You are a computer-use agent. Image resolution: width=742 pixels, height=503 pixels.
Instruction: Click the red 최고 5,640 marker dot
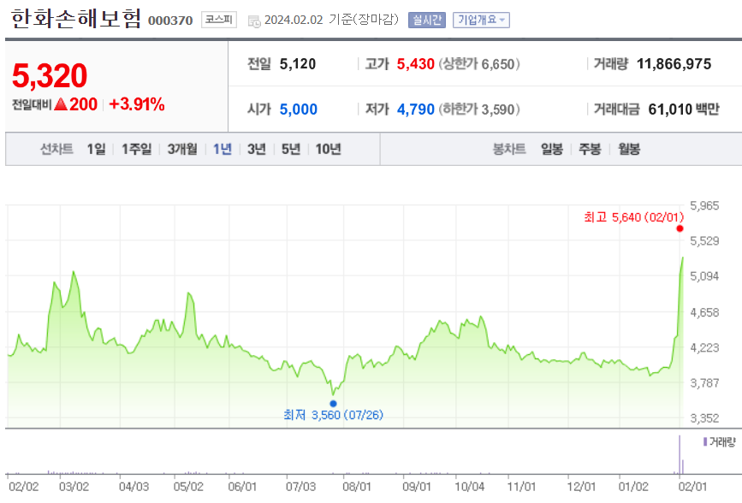pos(680,228)
